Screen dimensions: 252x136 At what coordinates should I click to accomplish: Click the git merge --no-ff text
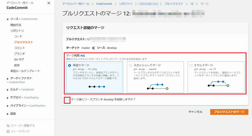(205, 69)
